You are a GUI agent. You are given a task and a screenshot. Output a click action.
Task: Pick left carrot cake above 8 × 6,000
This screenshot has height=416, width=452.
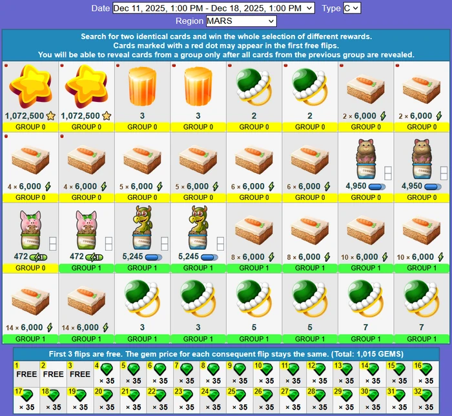tap(254, 230)
